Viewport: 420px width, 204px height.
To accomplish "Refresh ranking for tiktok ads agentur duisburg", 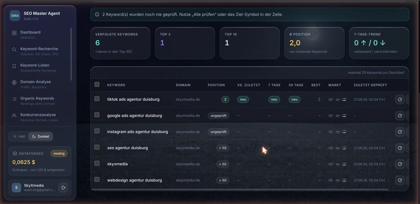I will pyautogui.click(x=400, y=99).
